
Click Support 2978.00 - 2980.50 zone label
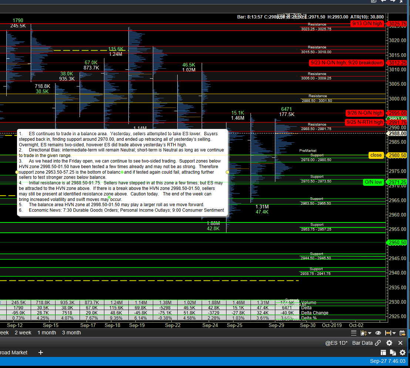point(316,157)
